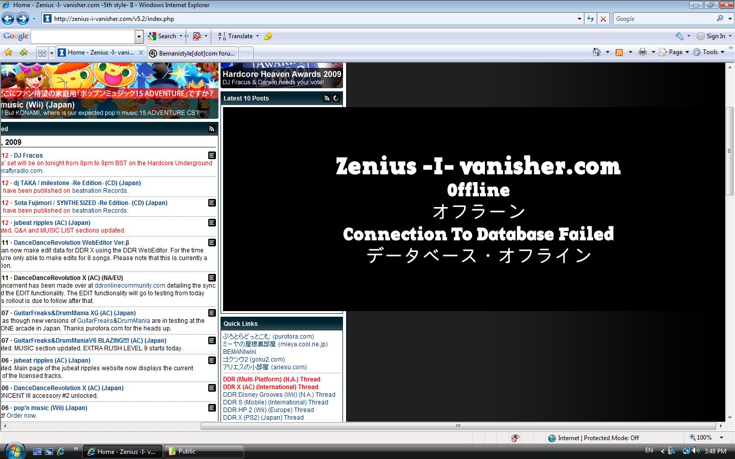Image resolution: width=735 pixels, height=459 pixels.
Task: Toggle the Google Toolbar popup blocker icon
Action: point(197,36)
